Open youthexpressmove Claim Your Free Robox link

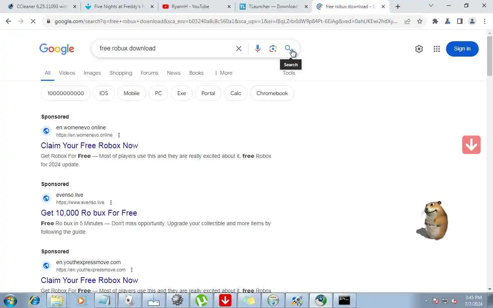tap(89, 280)
